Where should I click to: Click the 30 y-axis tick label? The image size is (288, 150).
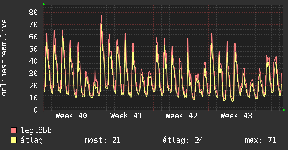(x=33, y=73)
